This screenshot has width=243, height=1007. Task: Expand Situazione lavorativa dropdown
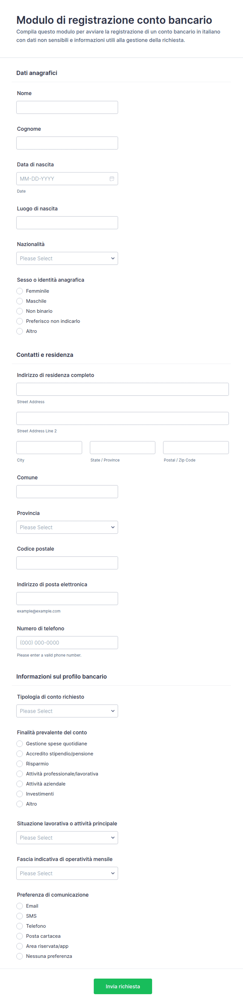tap(67, 838)
